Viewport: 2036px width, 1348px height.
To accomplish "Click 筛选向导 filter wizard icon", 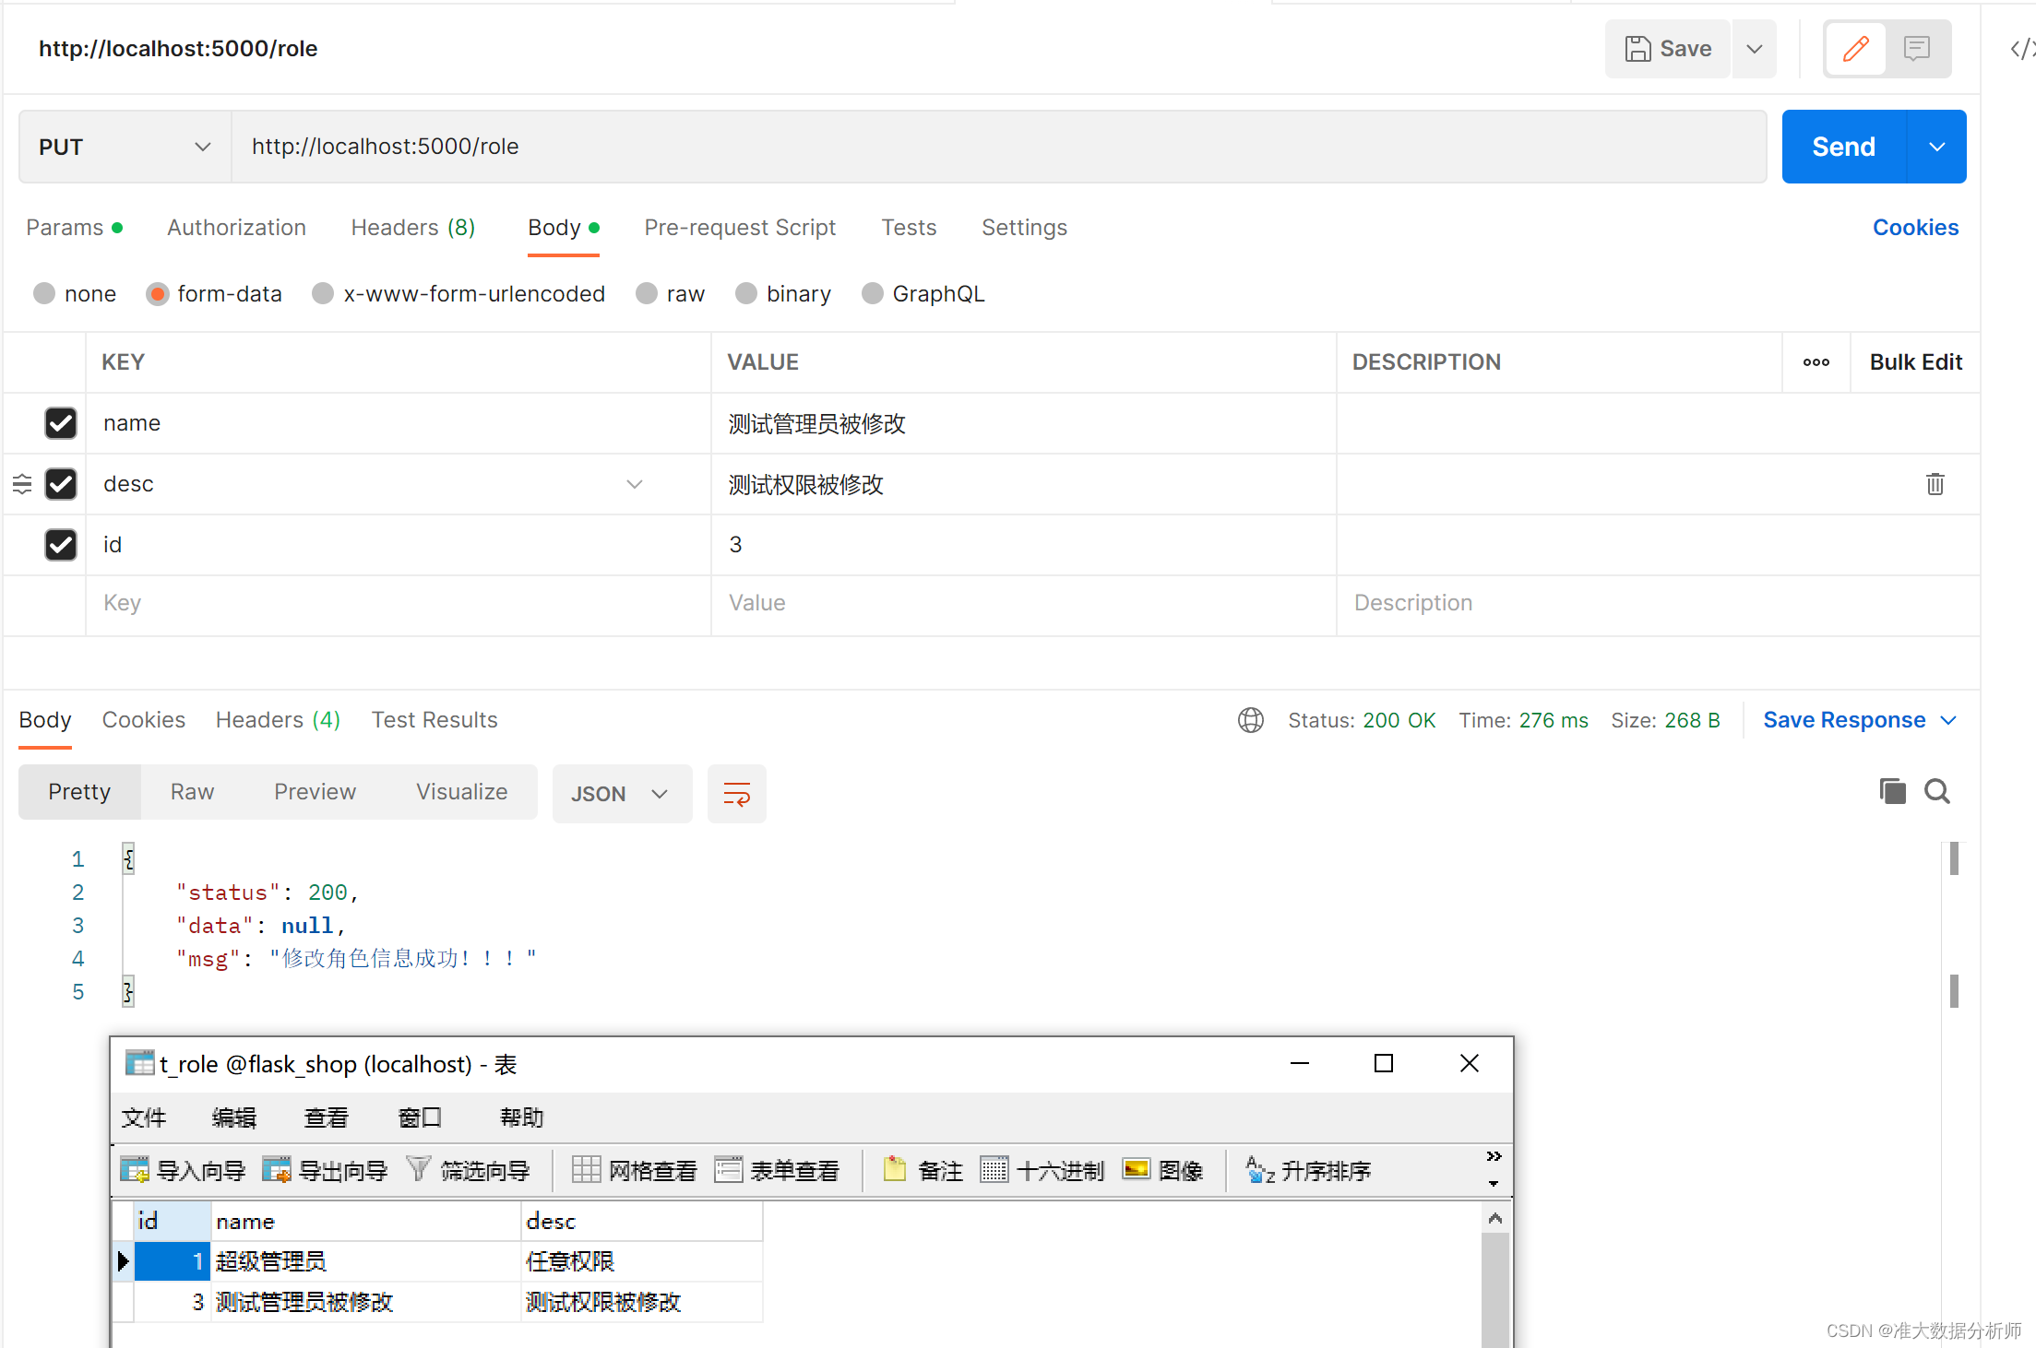I will pos(419,1170).
